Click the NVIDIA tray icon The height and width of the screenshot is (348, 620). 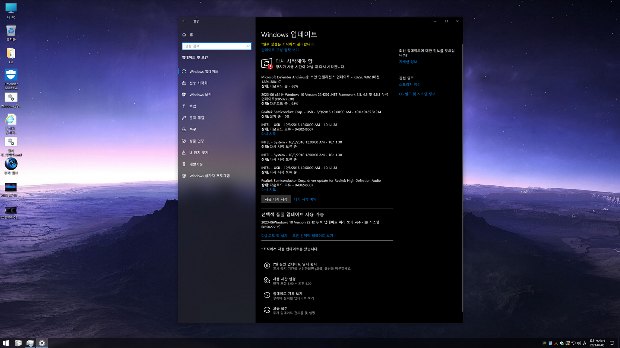point(544,343)
